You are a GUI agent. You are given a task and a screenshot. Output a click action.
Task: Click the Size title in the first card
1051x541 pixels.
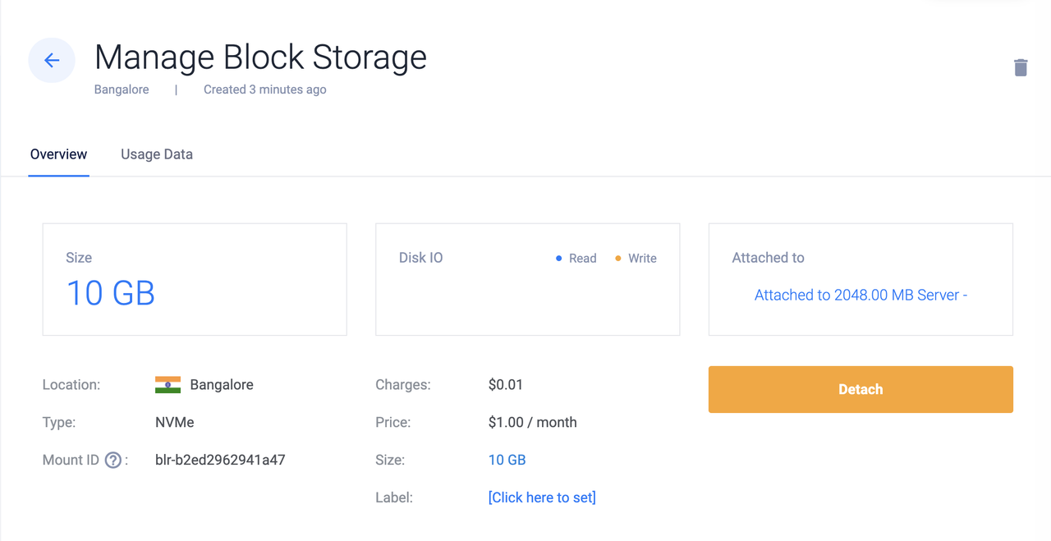79,258
